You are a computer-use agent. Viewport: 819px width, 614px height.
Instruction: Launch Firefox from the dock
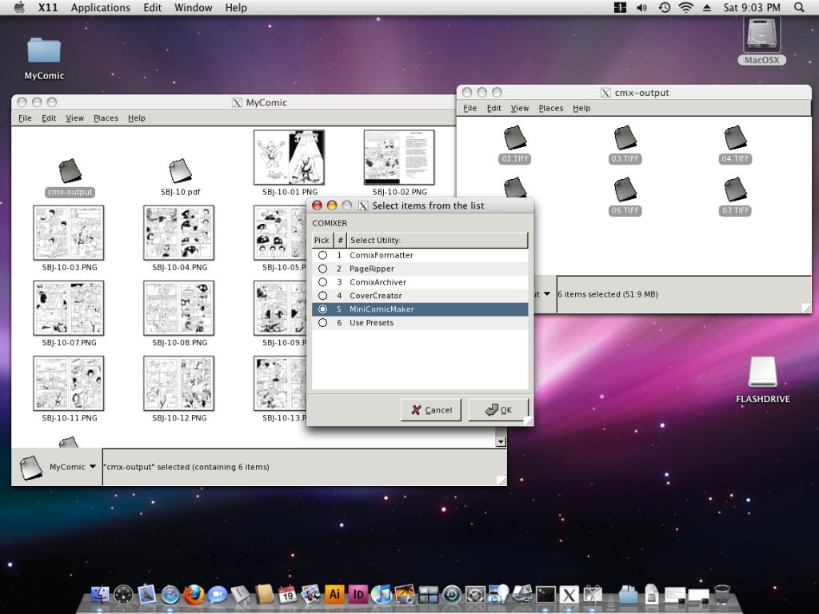point(194,594)
